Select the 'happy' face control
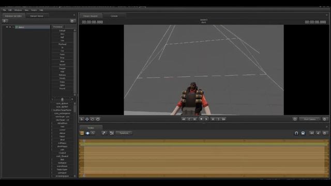Image resolution: width=331 pixels, height=186 pixels. tap(62, 136)
